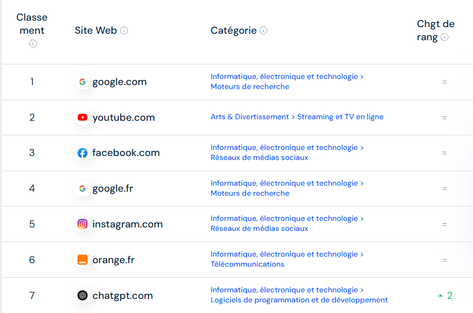Click rank number 2 cell
The image size is (473, 313).
[x=32, y=117]
